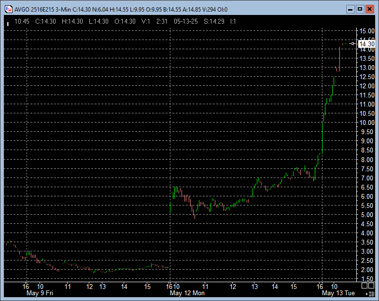Viewport: 379px width, 301px height.
Task: Click the 9.50 price axis label
Action: pyautogui.click(x=368, y=132)
